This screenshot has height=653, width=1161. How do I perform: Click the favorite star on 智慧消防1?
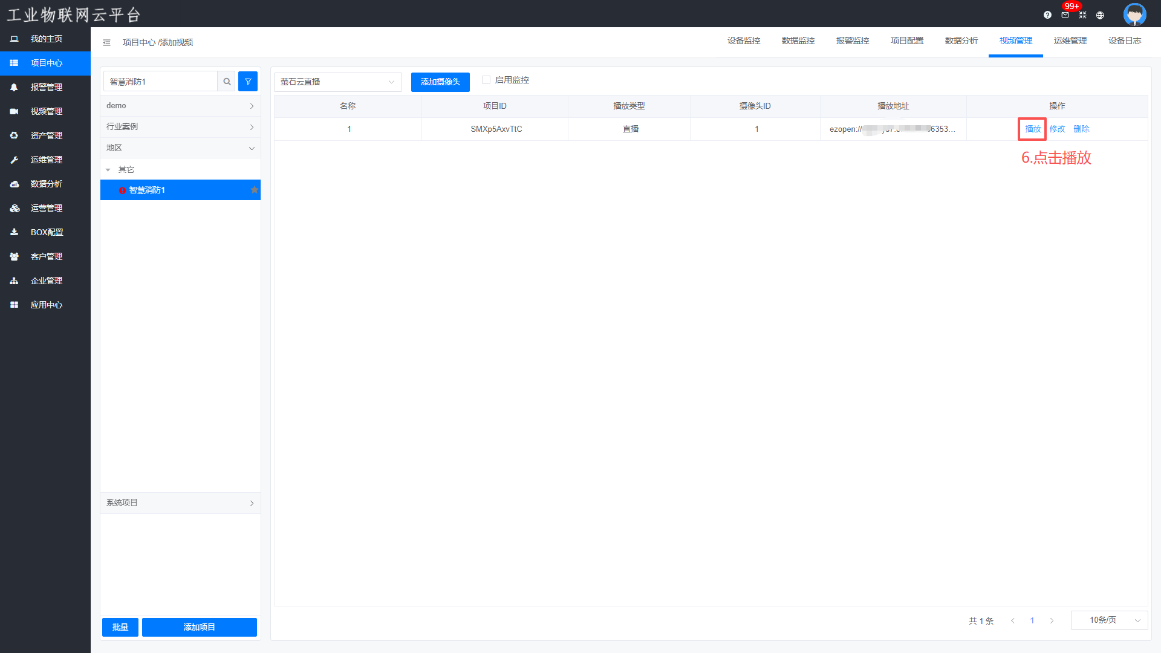[255, 190]
